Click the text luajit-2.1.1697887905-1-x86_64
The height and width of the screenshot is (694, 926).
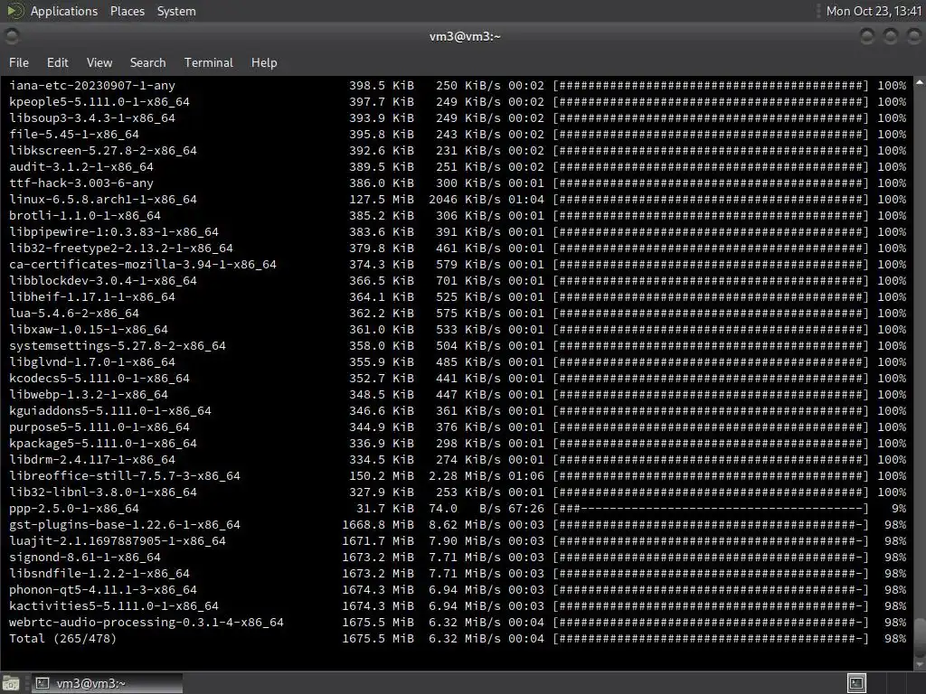(118, 541)
